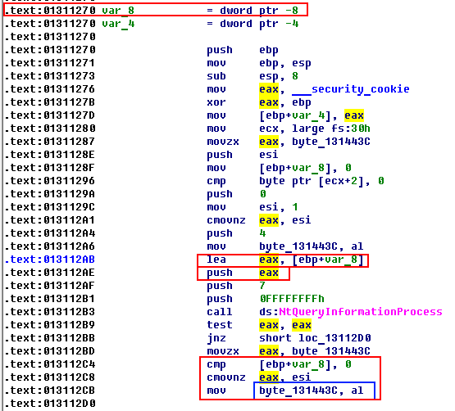Viewport: 455px width, 411px height.
Task: Select 'esi, 1' operands at 0131129C
Action: tap(279, 207)
